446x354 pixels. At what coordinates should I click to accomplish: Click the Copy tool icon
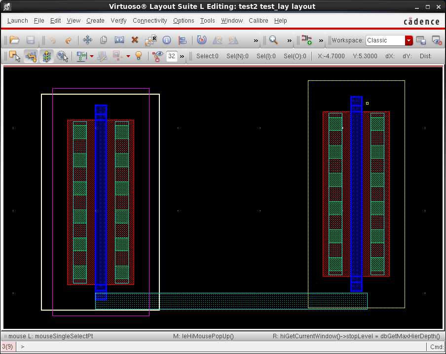[104, 40]
